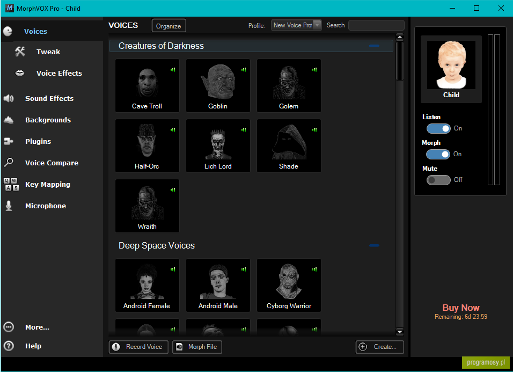Click Cyborg Warrior's green signal bars icon
513x372 pixels.
(314, 269)
